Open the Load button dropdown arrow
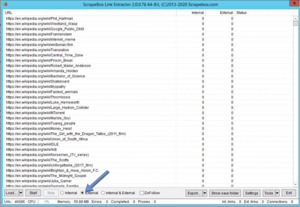Image resolution: width=300 pixels, height=207 pixels. pyautogui.click(x=21, y=193)
